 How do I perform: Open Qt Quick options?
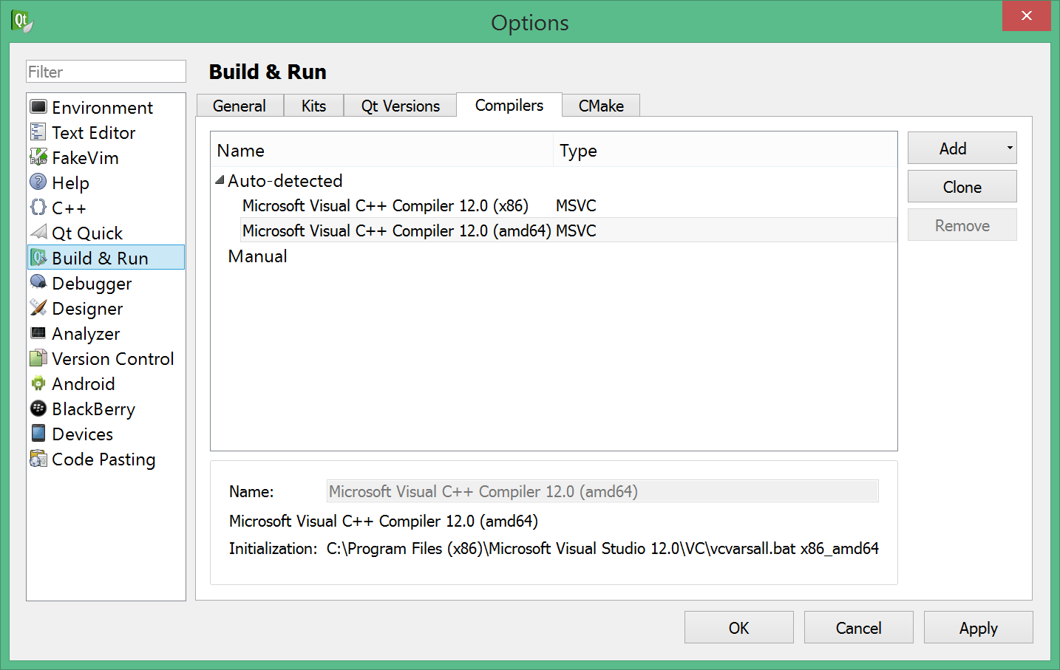87,233
